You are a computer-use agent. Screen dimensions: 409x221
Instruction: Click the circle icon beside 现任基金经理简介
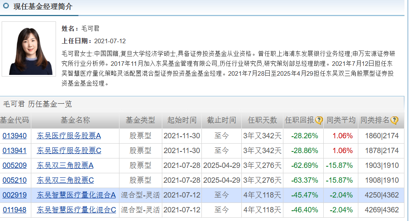coord(6,6)
